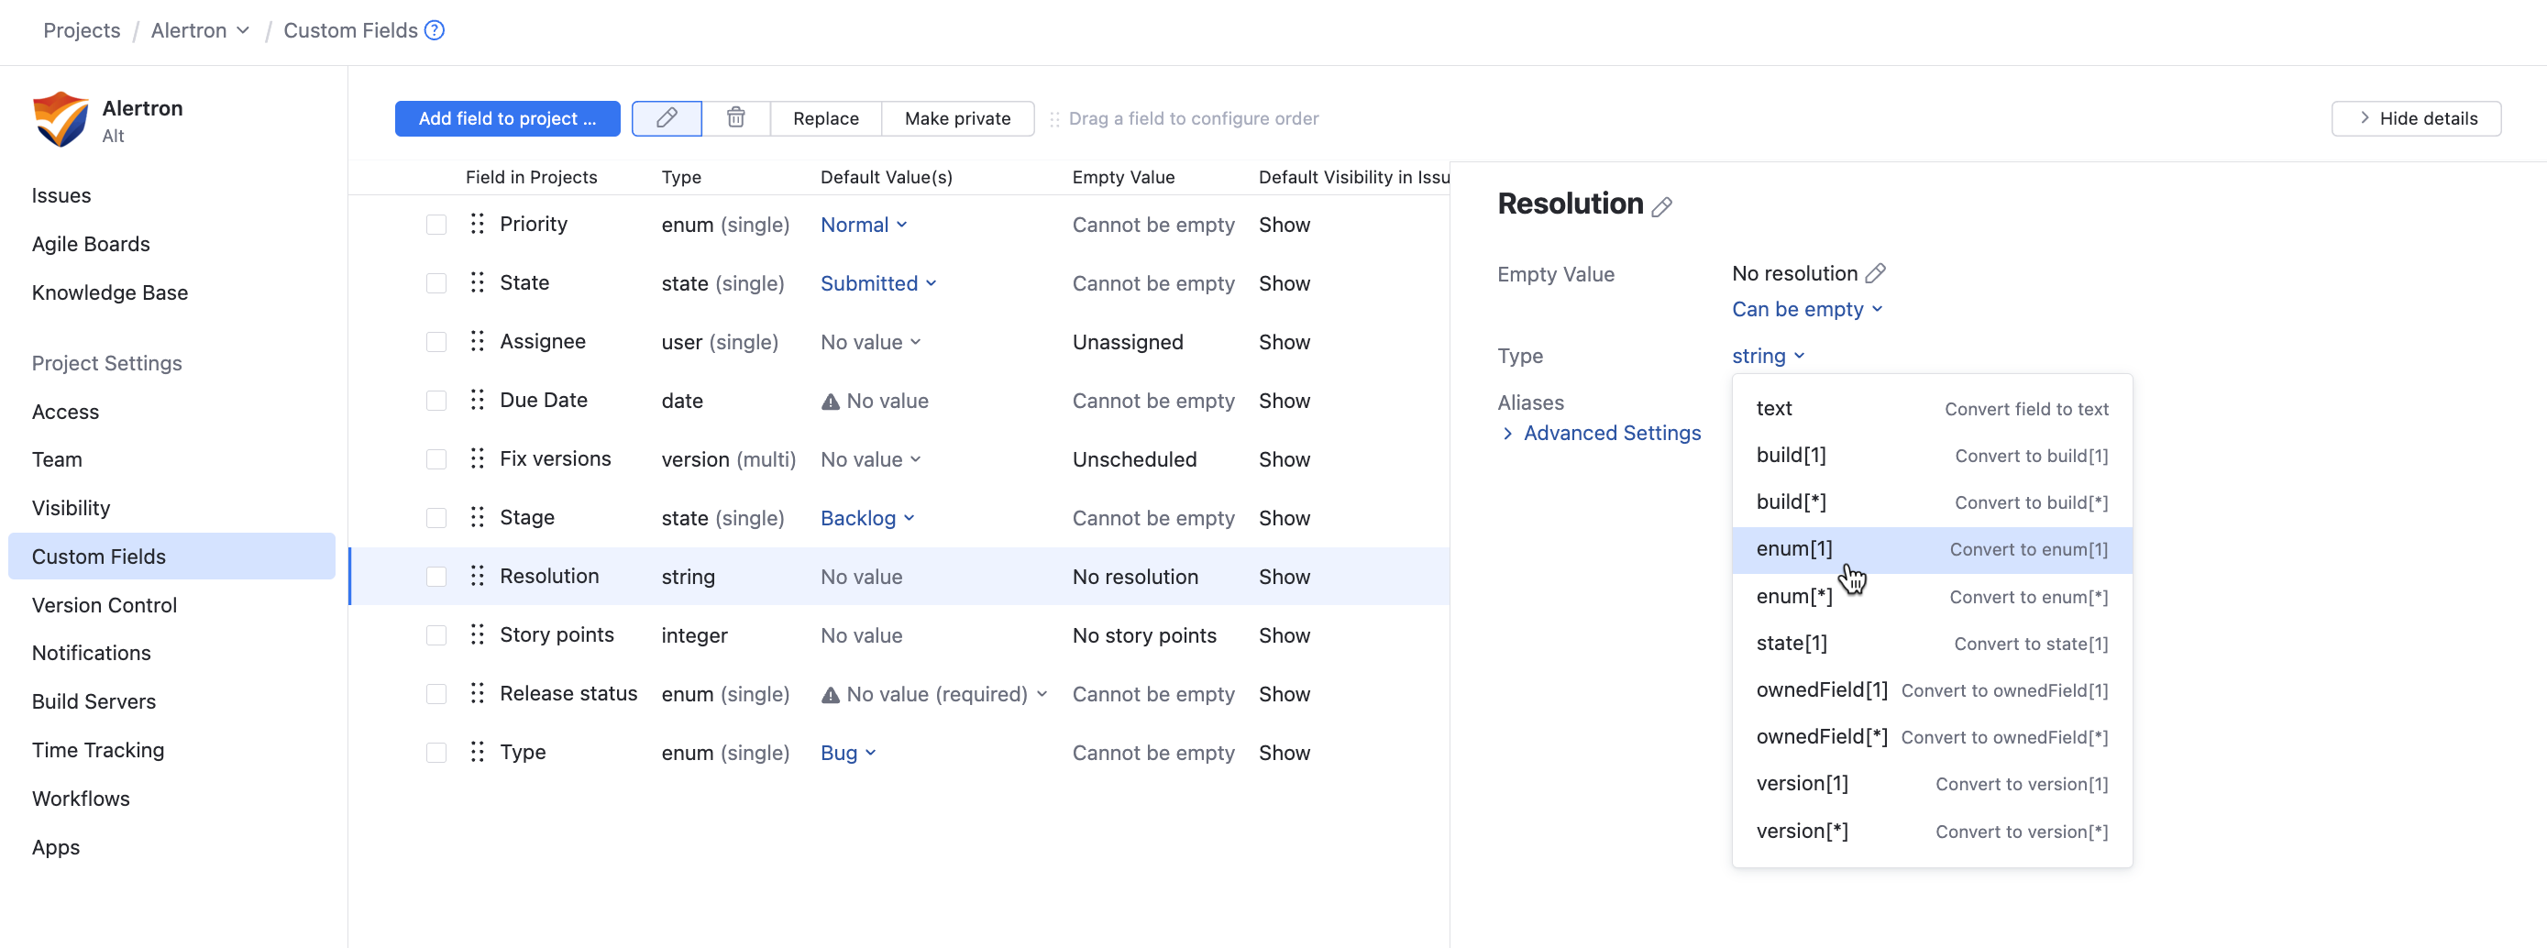The height and width of the screenshot is (948, 2547).
Task: Open the 'Can be empty' dropdown
Action: pos(1806,309)
